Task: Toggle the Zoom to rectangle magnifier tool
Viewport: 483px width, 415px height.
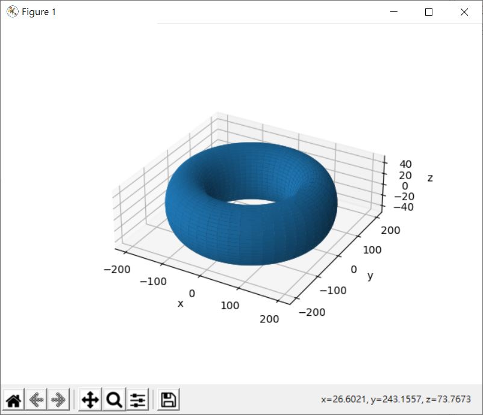Action: 114,399
